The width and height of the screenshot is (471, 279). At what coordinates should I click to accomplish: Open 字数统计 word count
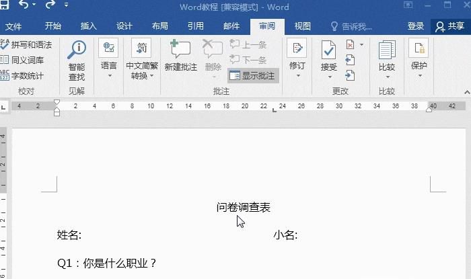22,75
